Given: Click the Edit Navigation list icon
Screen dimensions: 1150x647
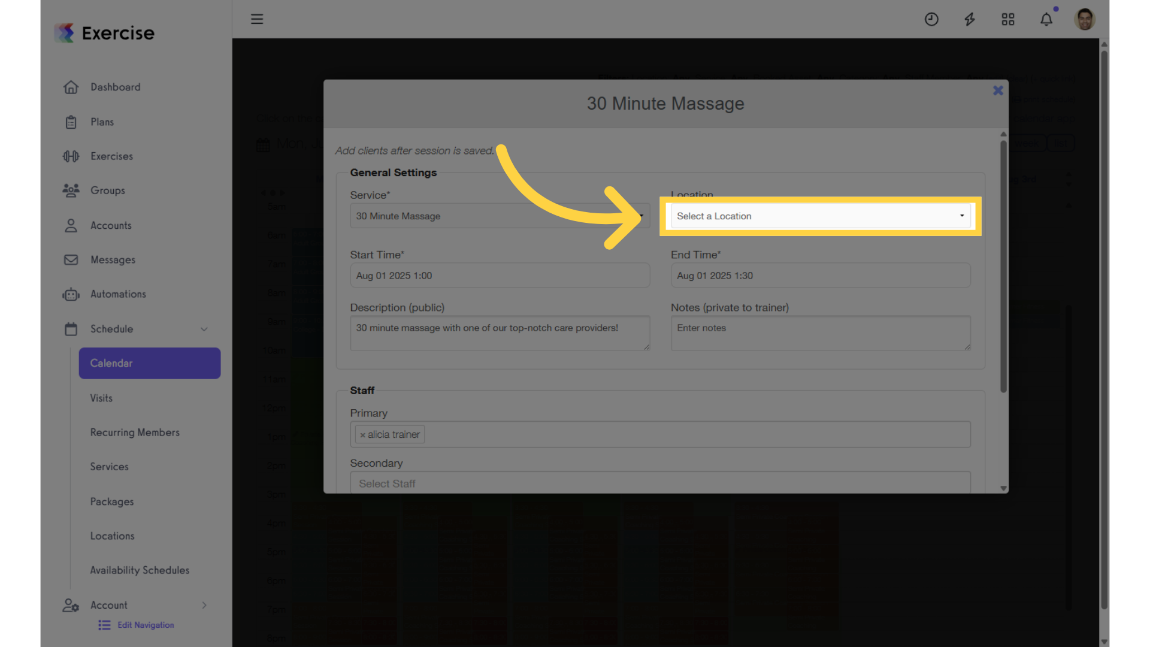Looking at the screenshot, I should click(x=104, y=625).
